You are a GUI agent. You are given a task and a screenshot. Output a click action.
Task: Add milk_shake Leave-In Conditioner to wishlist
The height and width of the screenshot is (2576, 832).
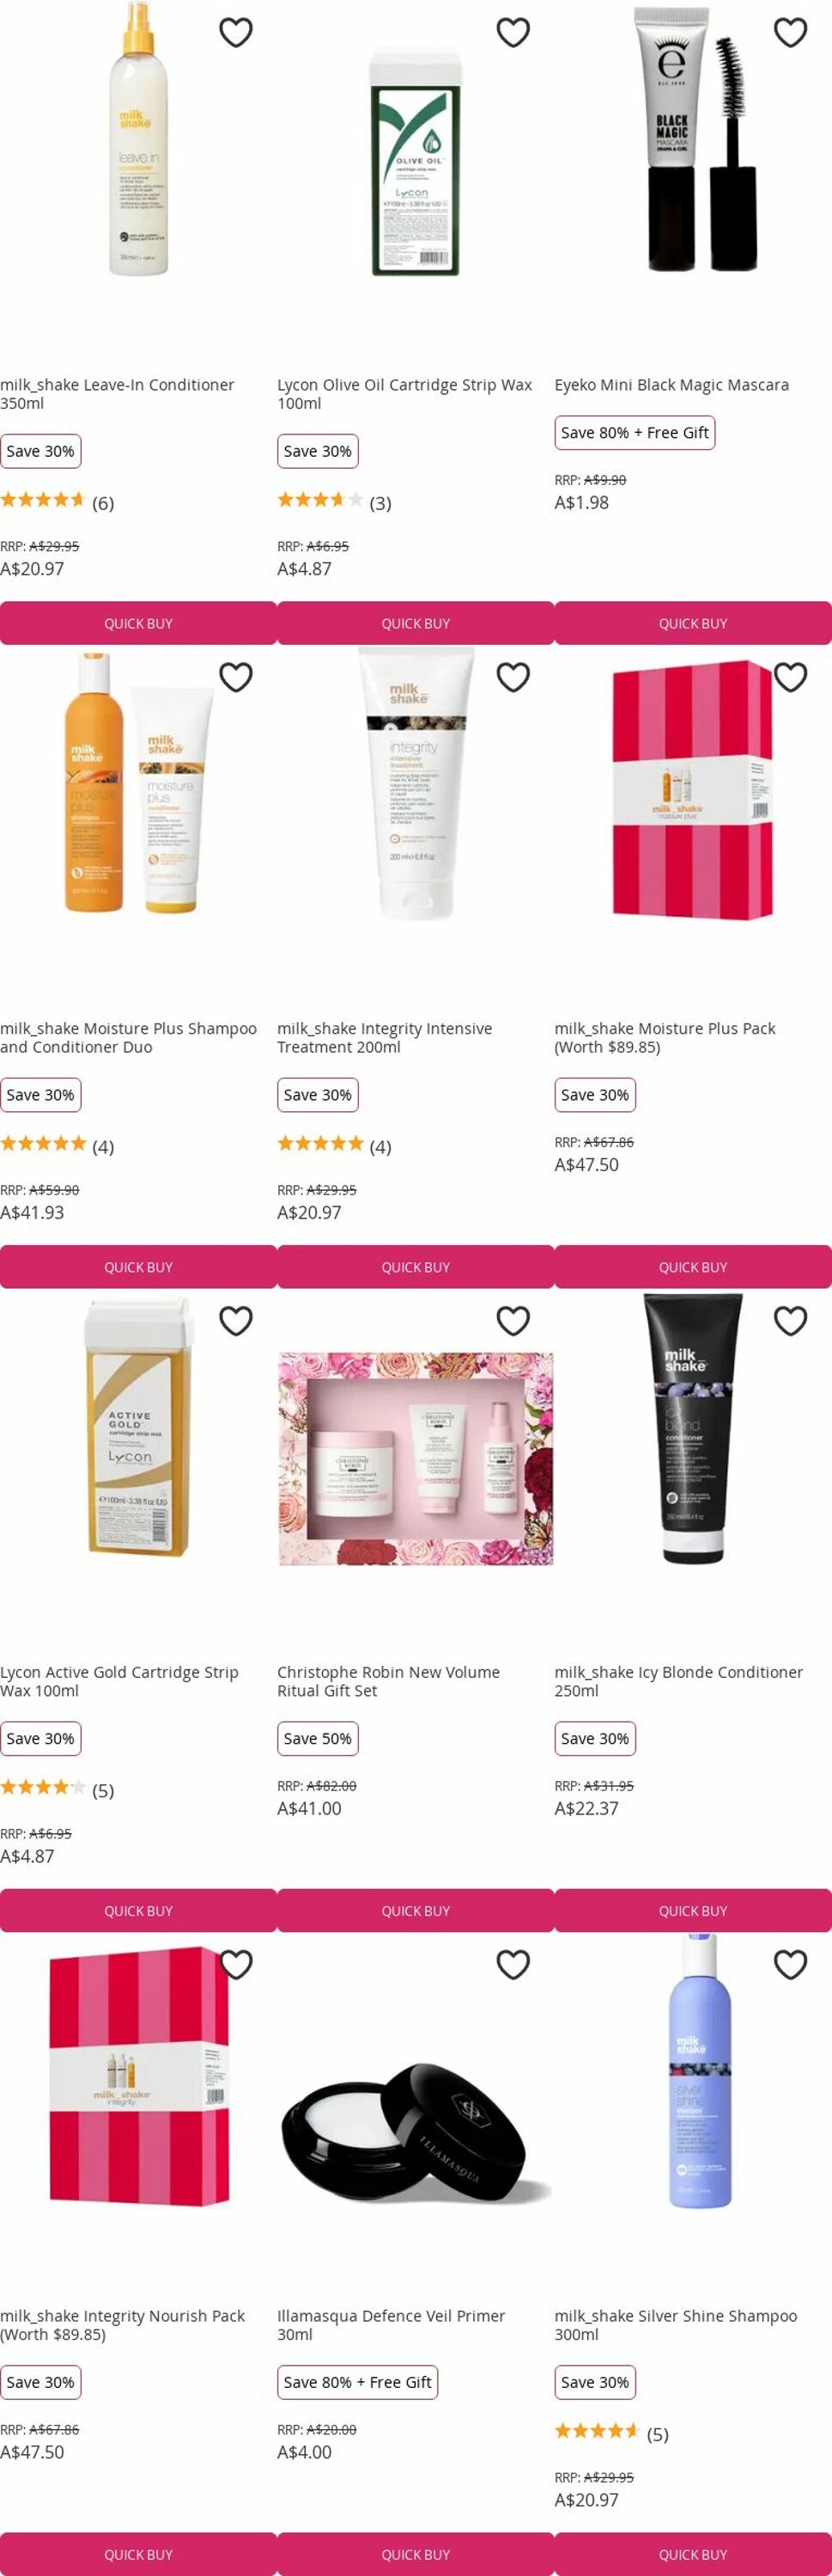click(236, 33)
